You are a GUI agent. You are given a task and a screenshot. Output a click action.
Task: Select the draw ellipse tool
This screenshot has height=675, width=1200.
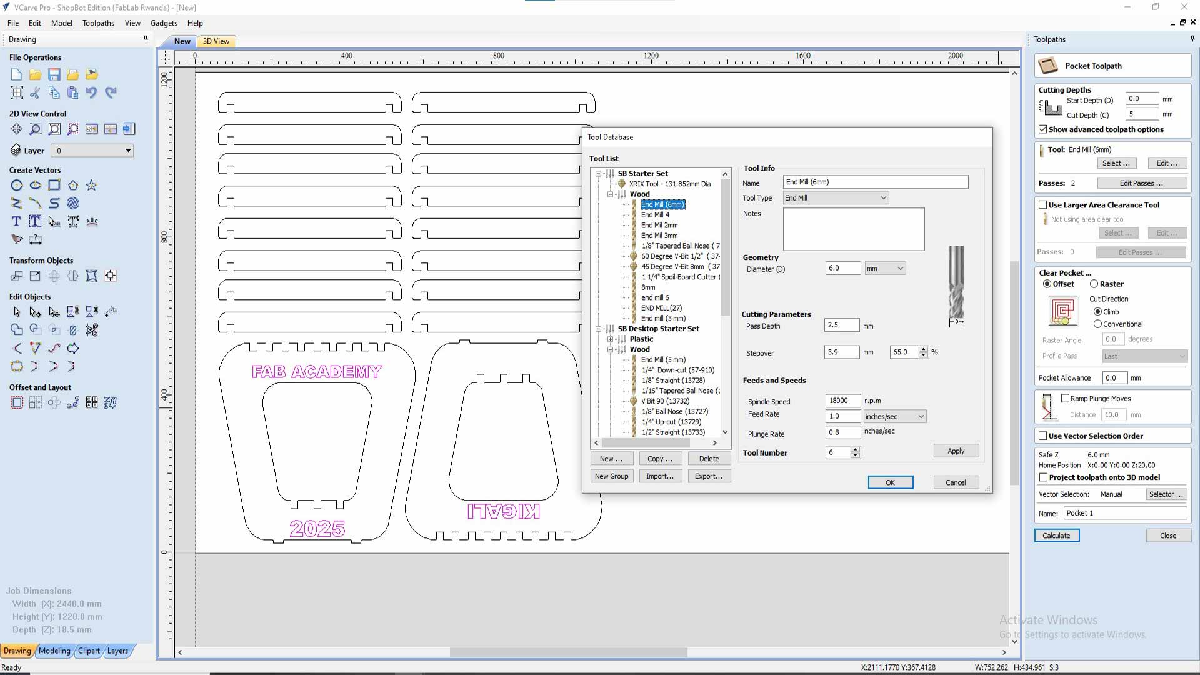[36, 185]
